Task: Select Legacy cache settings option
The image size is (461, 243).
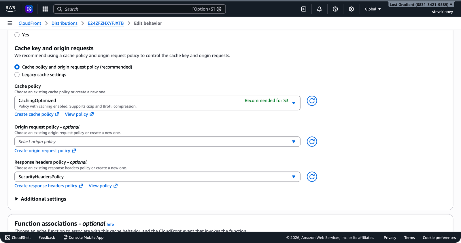Action: coord(17,75)
